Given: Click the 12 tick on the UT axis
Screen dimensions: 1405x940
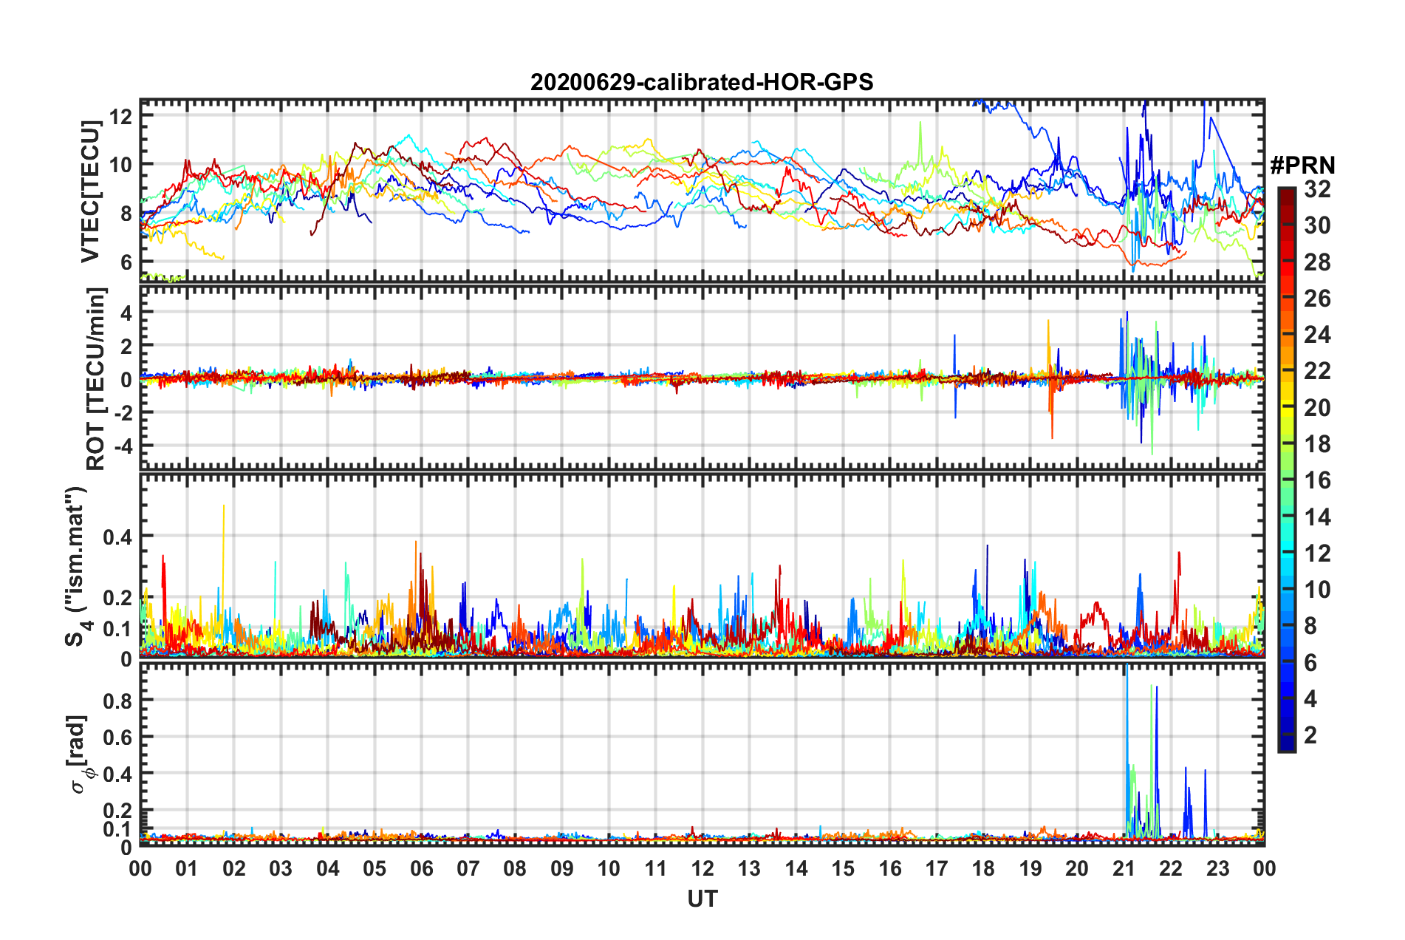Looking at the screenshot, I should pos(702,868).
